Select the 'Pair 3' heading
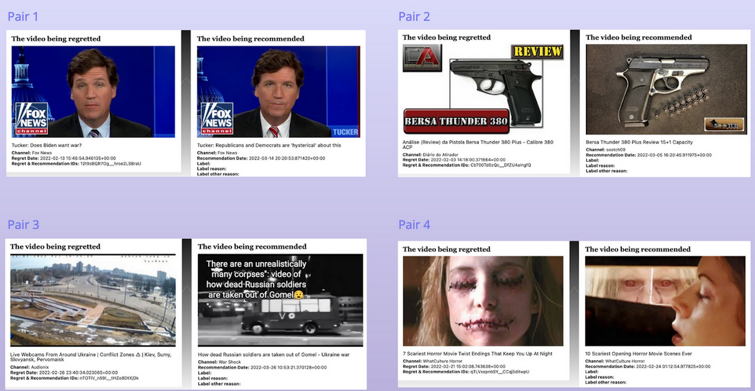This screenshot has height=391, width=755. tap(23, 225)
